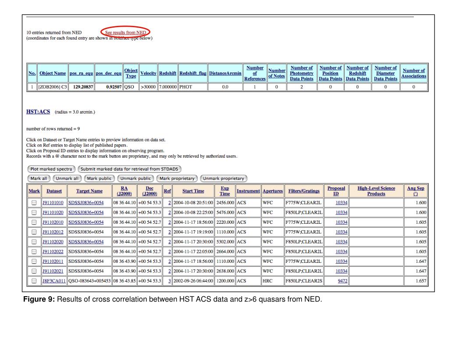Open target name link in J91101010 row

pos(86,203)
